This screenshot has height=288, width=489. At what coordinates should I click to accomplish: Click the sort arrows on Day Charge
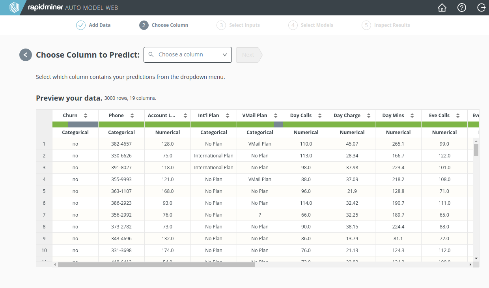(x=369, y=116)
